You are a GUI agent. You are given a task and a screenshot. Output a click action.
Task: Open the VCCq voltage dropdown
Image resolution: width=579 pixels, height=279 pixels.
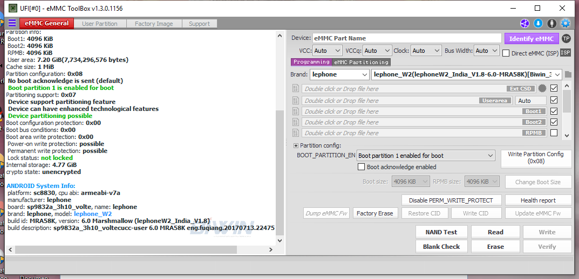point(377,51)
